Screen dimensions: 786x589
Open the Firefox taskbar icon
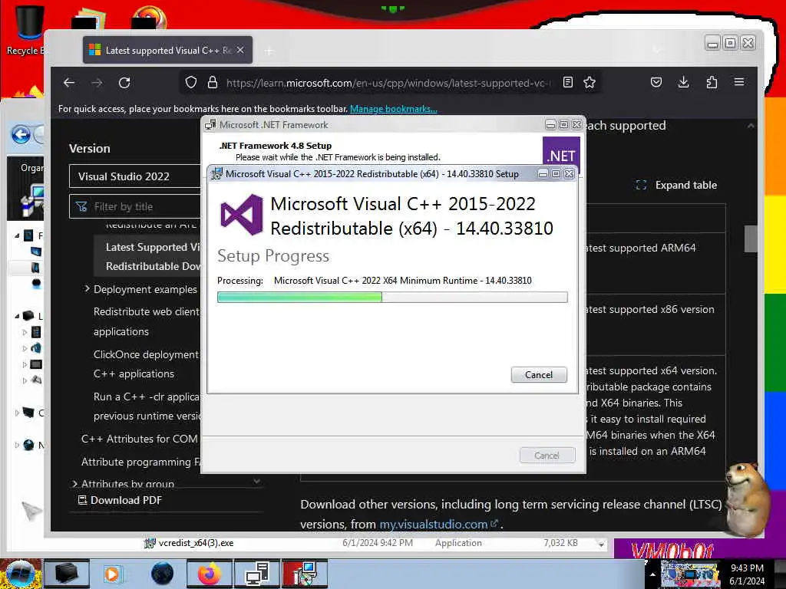210,574
